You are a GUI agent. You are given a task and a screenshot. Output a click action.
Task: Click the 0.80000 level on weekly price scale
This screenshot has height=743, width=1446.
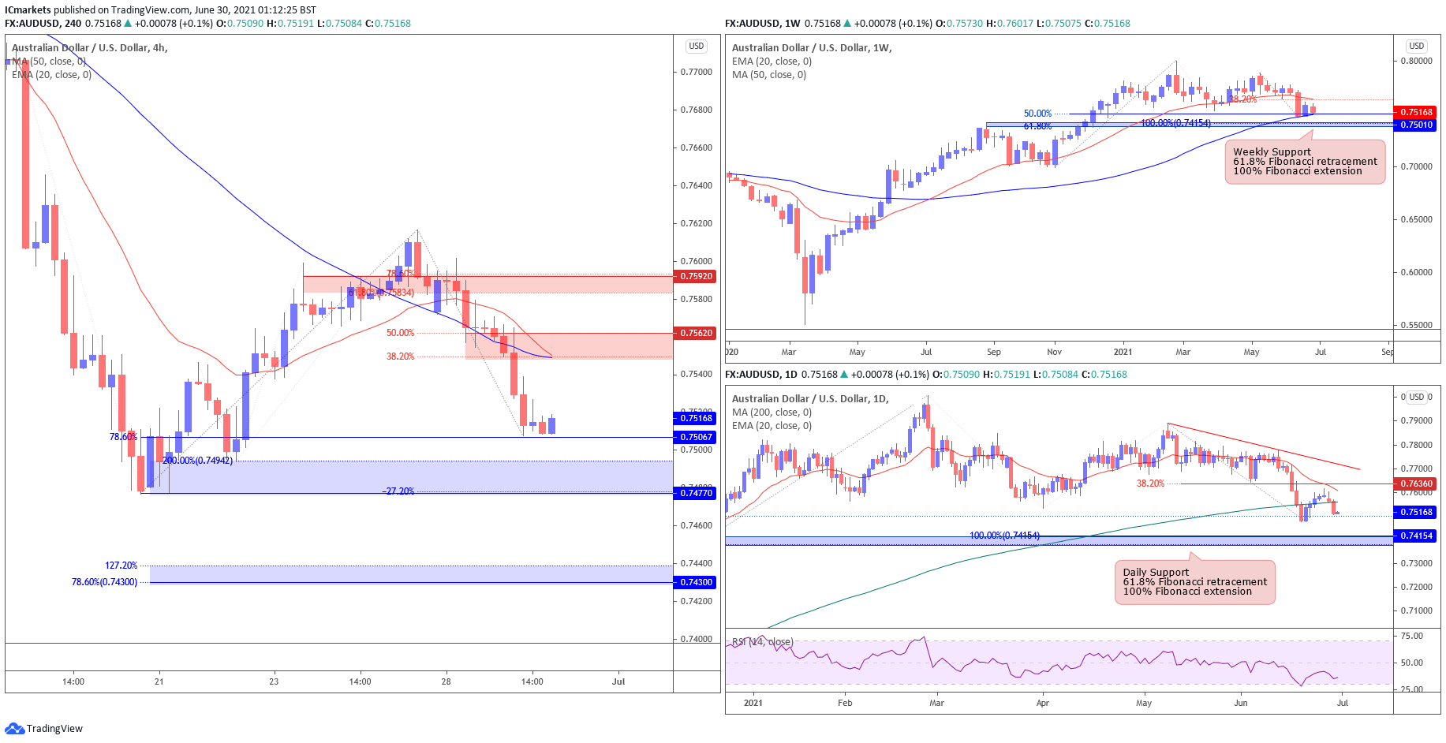coord(1417,61)
